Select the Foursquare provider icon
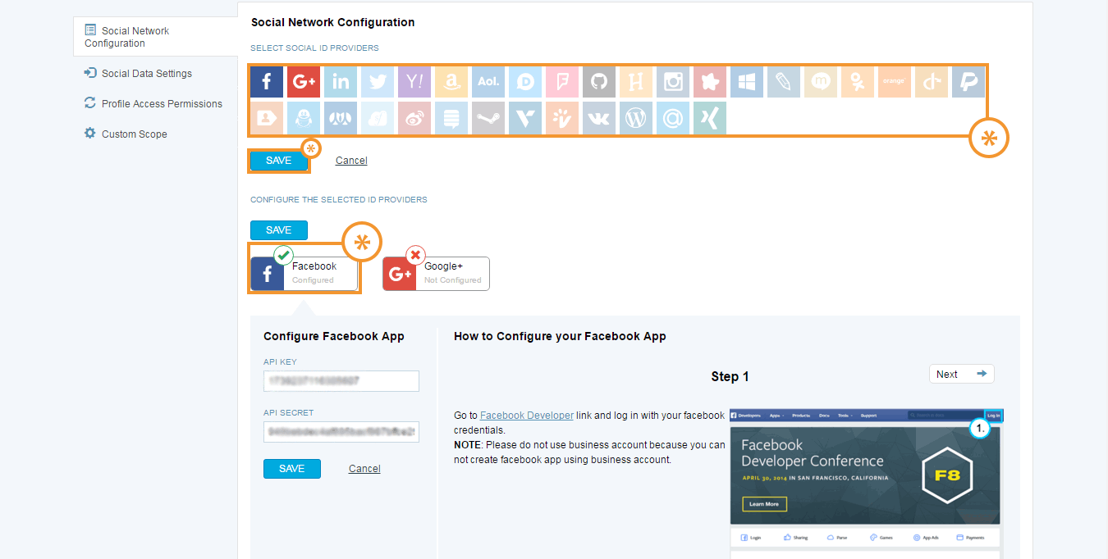The height and width of the screenshot is (559, 1108). point(562,82)
